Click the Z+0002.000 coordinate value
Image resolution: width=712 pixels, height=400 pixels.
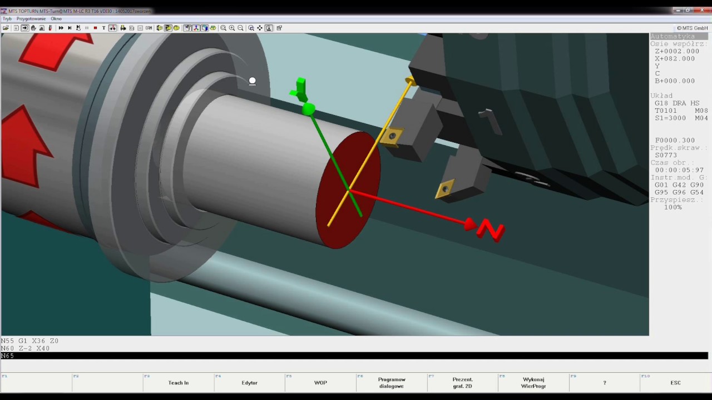coord(677,51)
